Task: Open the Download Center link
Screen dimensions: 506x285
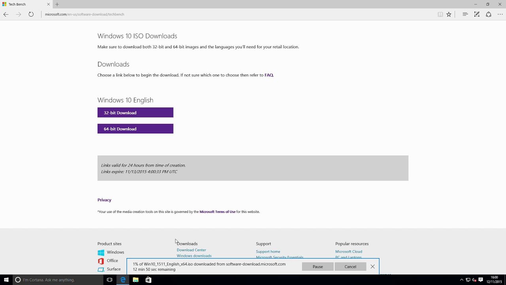Action: (x=191, y=250)
